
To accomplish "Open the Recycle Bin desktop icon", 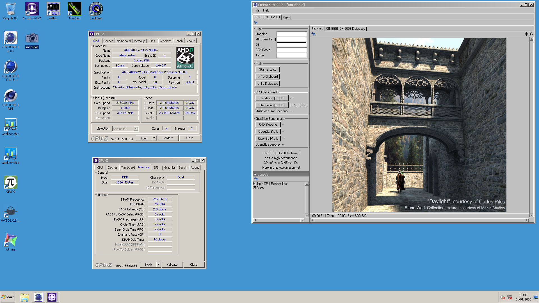I will [10, 11].
